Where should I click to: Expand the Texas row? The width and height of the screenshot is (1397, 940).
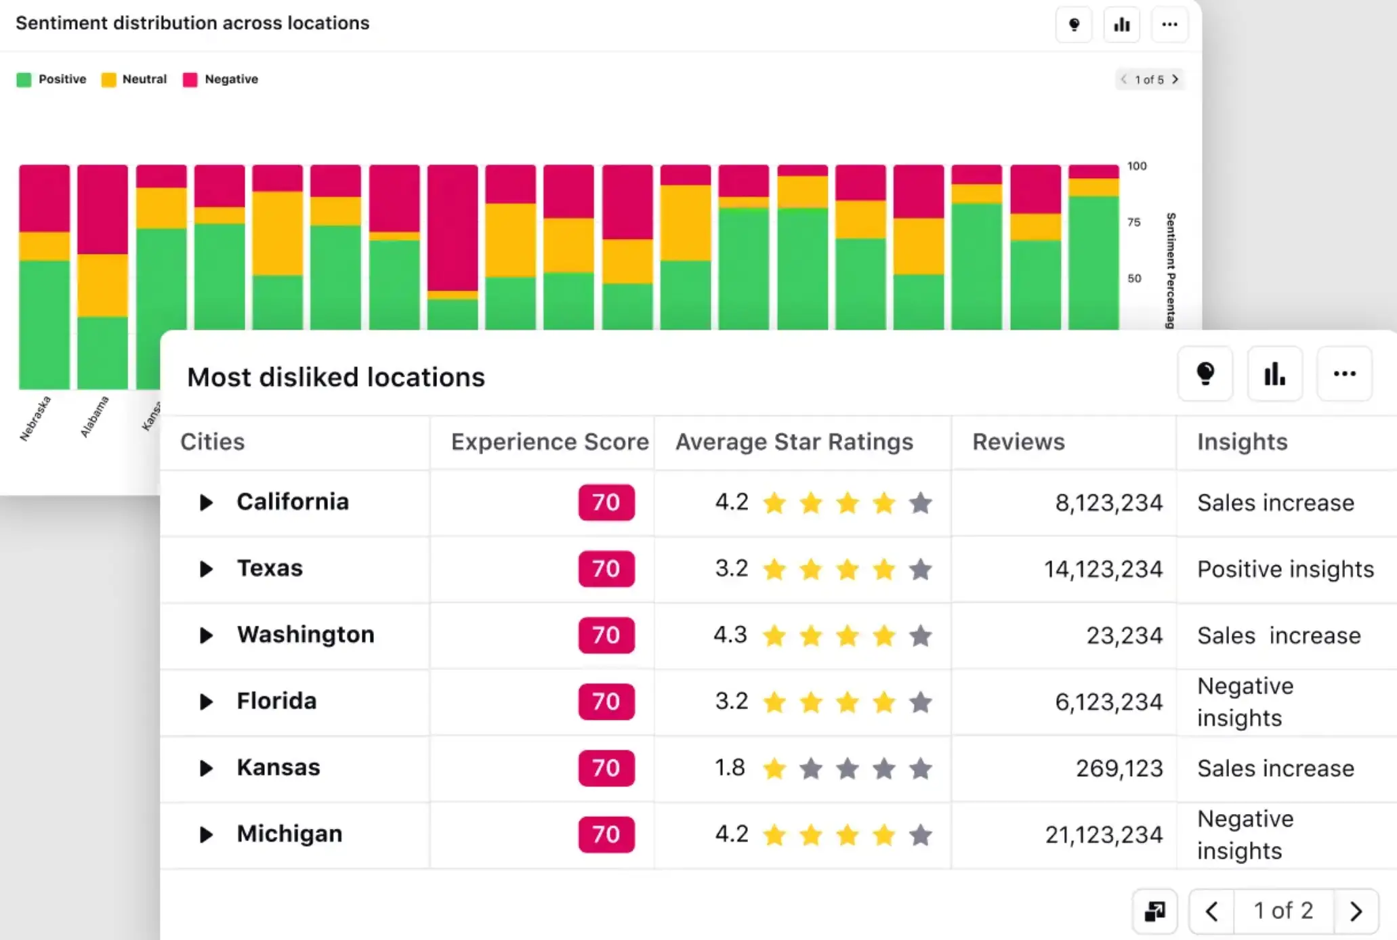point(206,569)
